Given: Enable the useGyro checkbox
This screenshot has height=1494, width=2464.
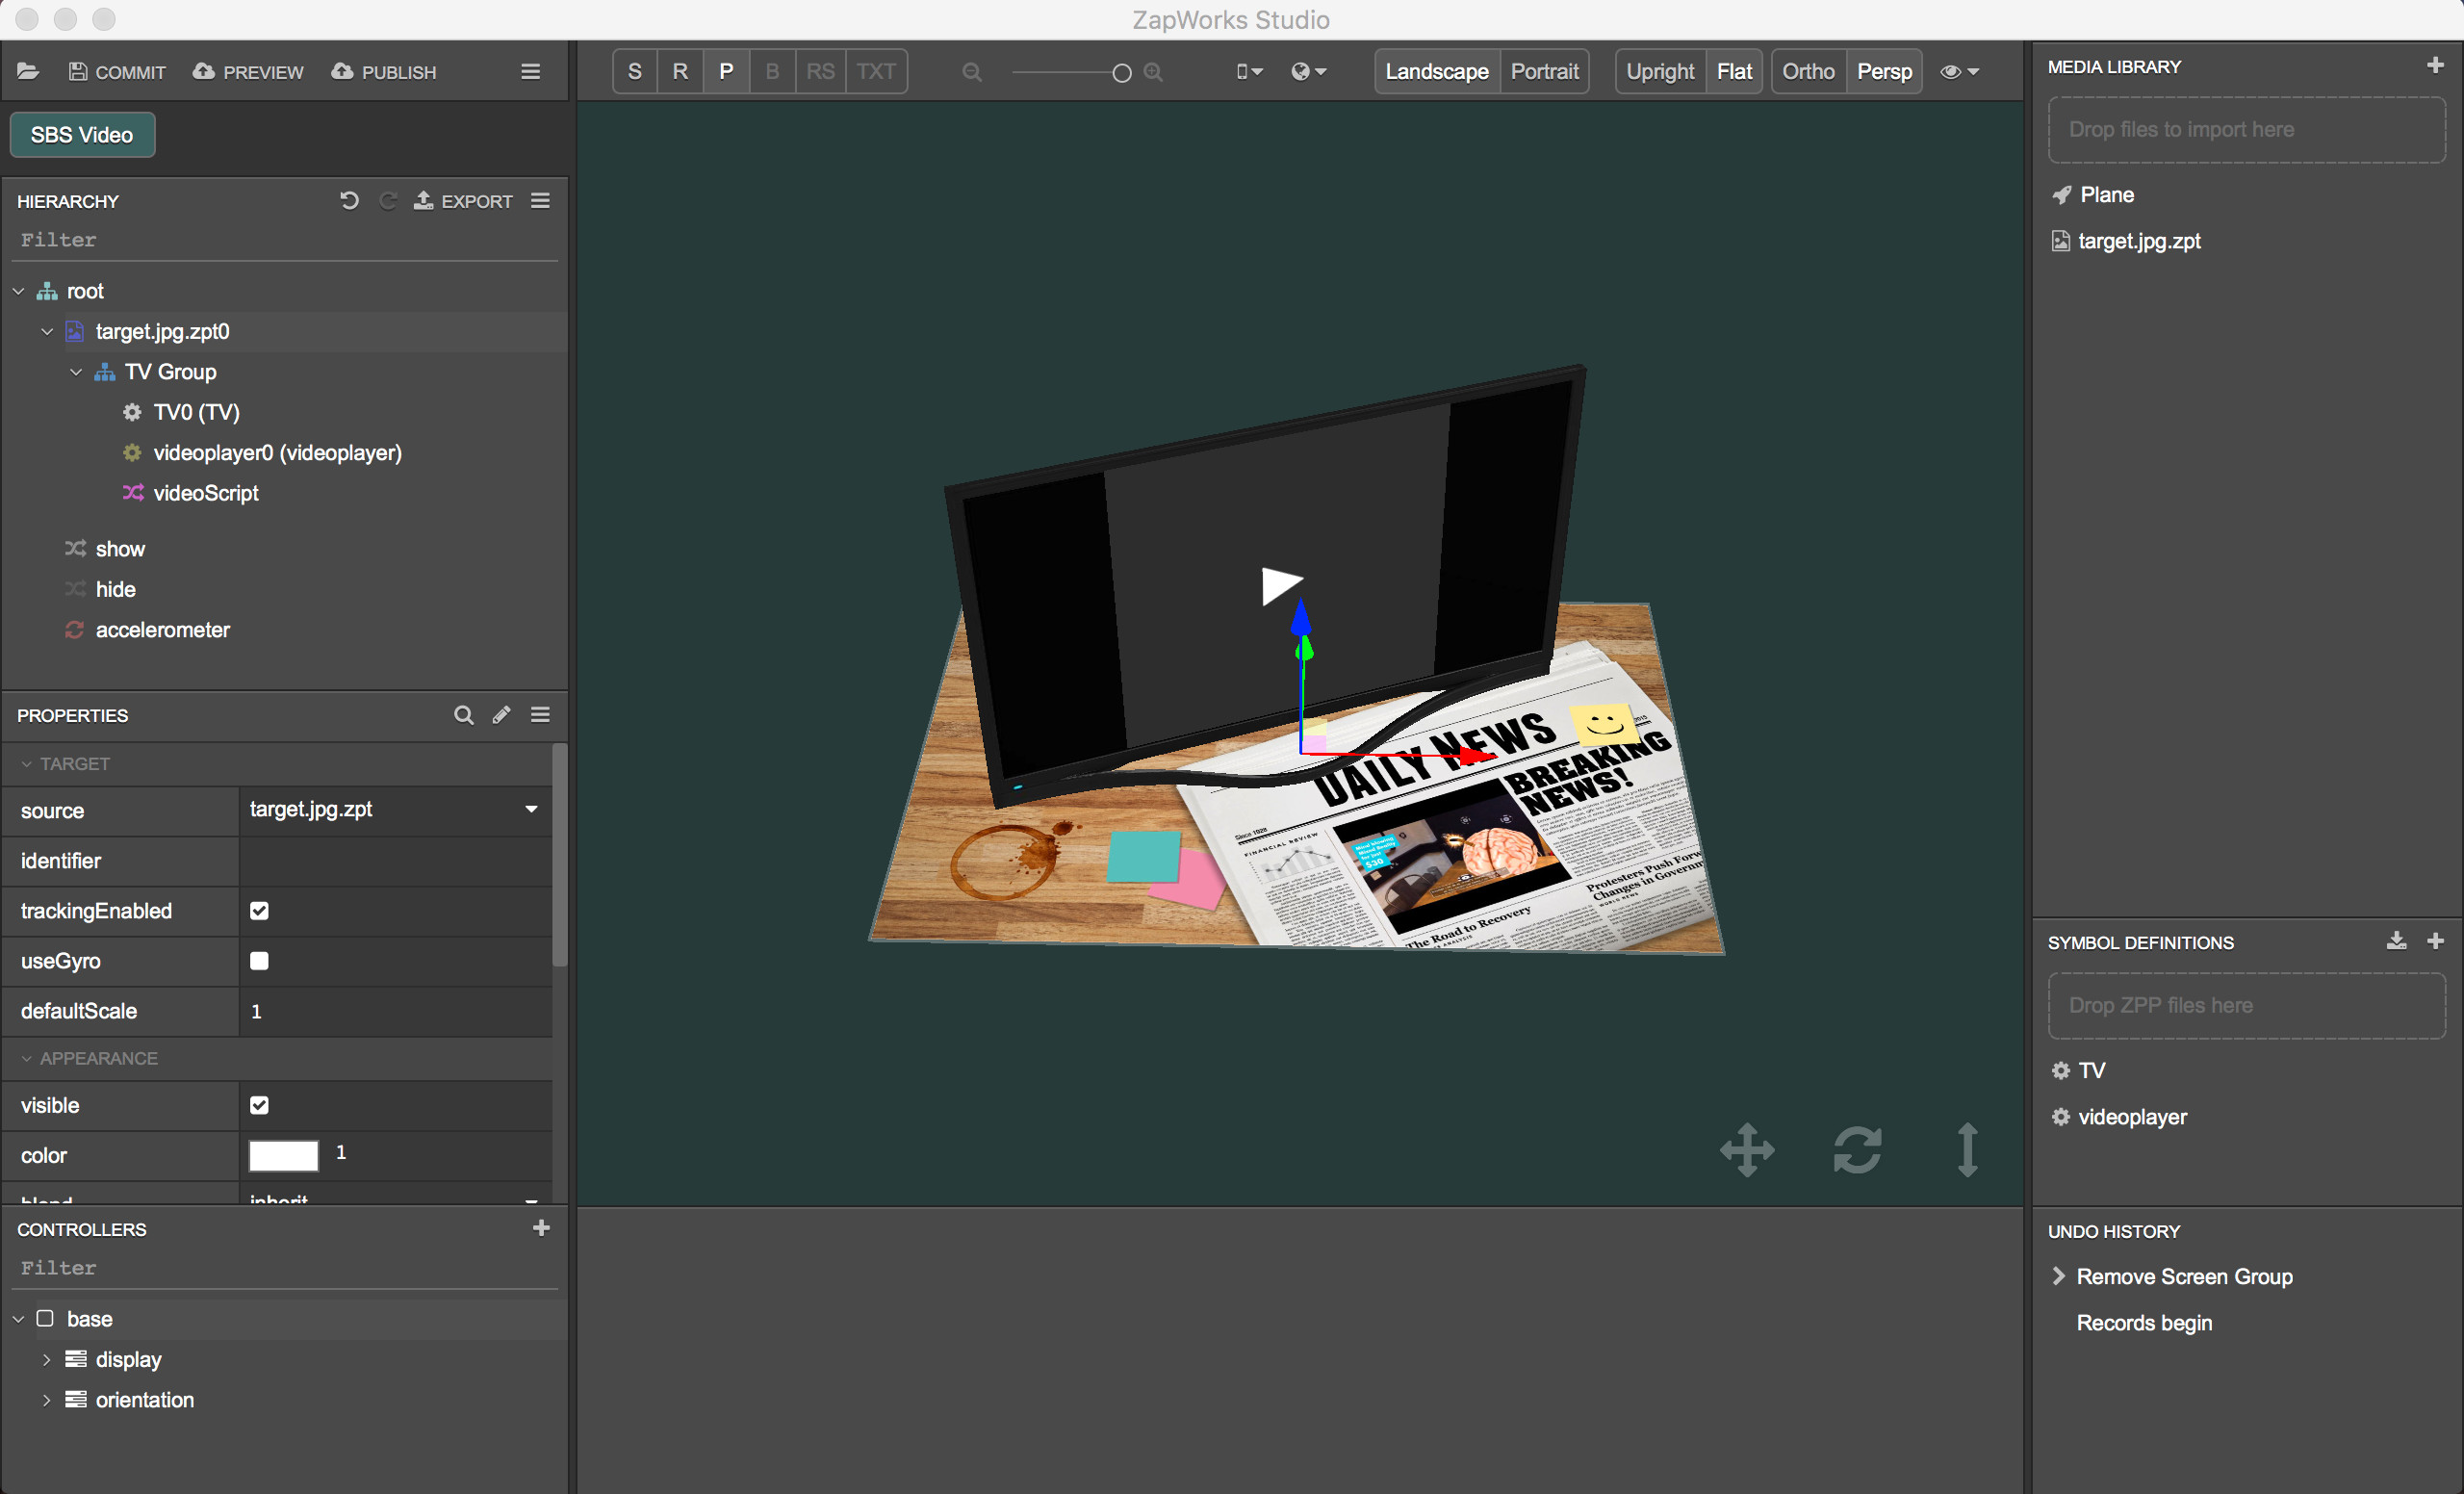Looking at the screenshot, I should click(259, 961).
